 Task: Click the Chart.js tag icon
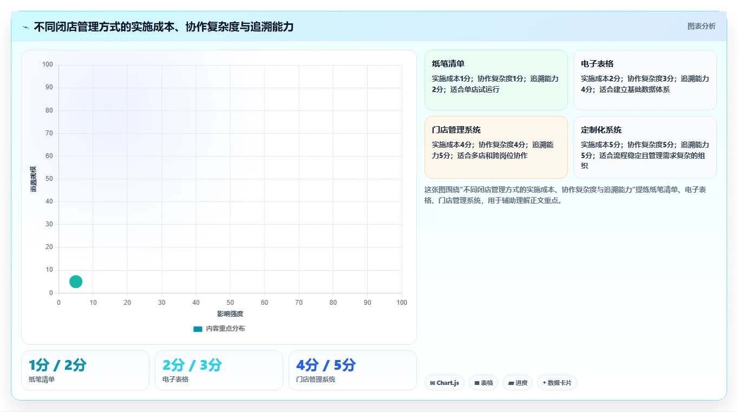pos(433,383)
